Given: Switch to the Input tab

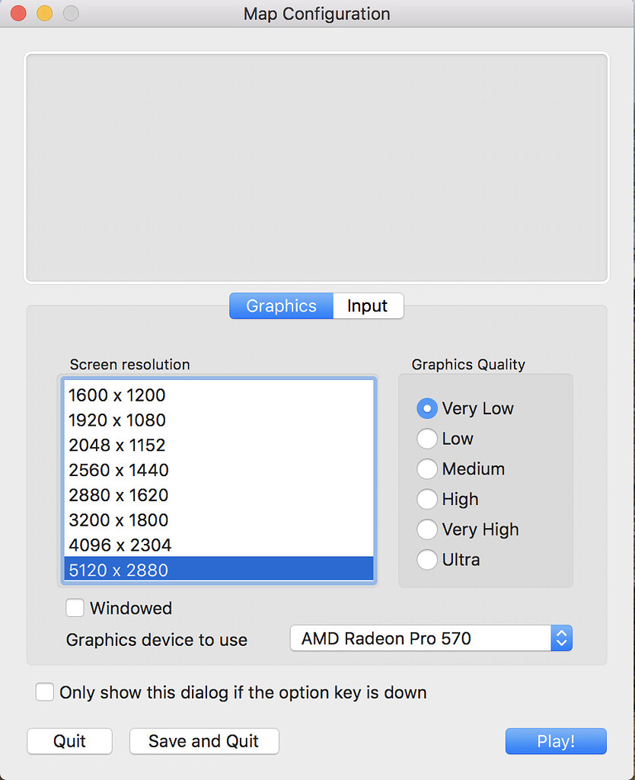Looking at the screenshot, I should pyautogui.click(x=368, y=305).
